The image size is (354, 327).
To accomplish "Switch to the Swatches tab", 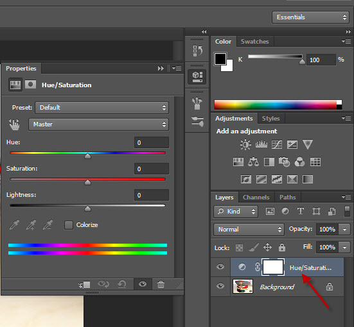I will click(x=254, y=42).
